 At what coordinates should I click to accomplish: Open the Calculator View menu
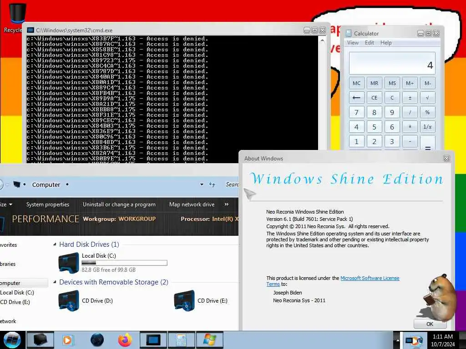click(x=353, y=43)
